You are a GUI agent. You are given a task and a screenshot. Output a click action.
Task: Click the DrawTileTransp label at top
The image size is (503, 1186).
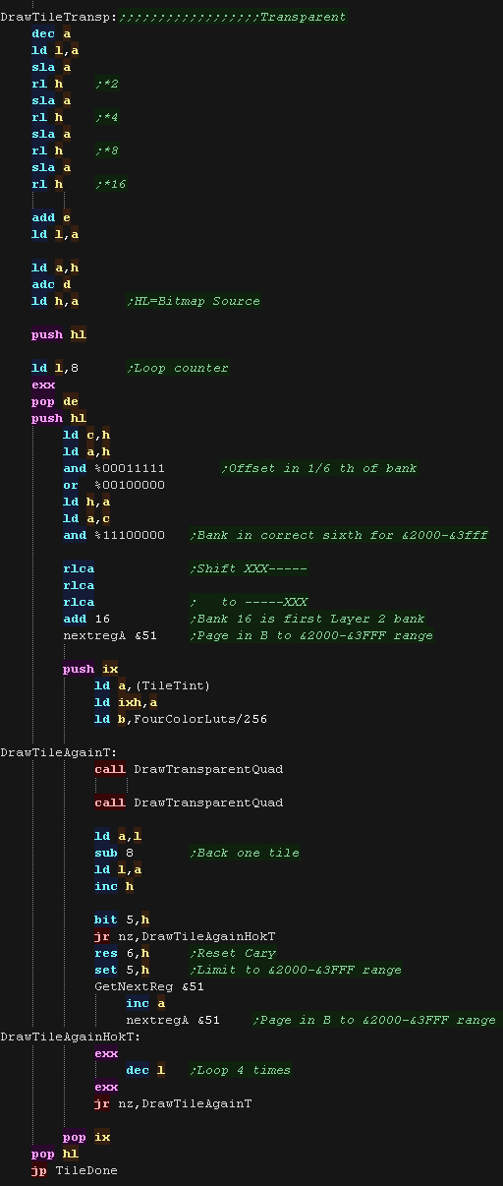pyautogui.click(x=59, y=17)
